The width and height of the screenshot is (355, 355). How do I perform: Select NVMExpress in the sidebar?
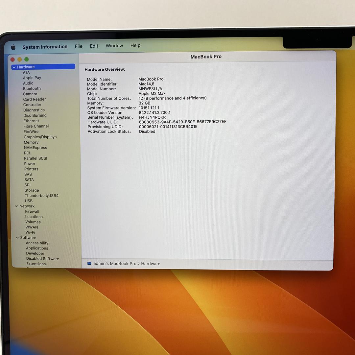(35, 148)
